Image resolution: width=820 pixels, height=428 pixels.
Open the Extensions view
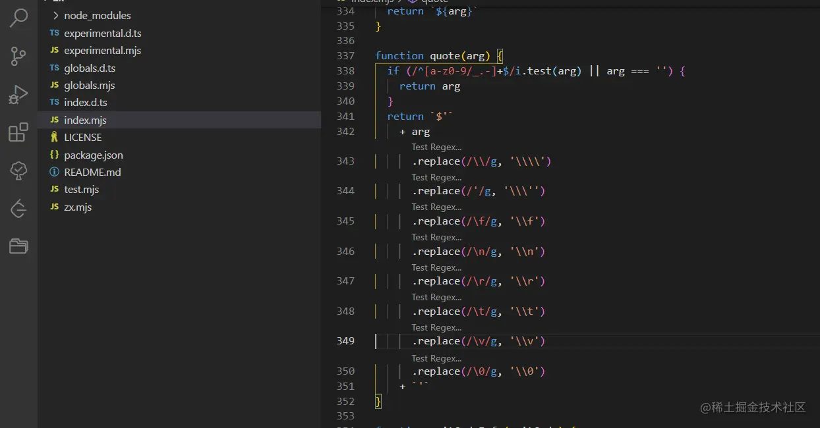click(x=18, y=132)
